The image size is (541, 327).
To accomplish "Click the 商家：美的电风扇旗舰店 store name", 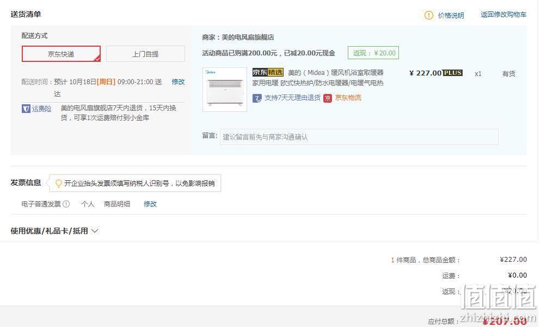I will point(238,37).
